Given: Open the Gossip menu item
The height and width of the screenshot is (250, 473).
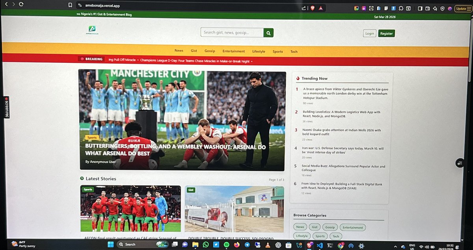Looking at the screenshot, I should [210, 51].
